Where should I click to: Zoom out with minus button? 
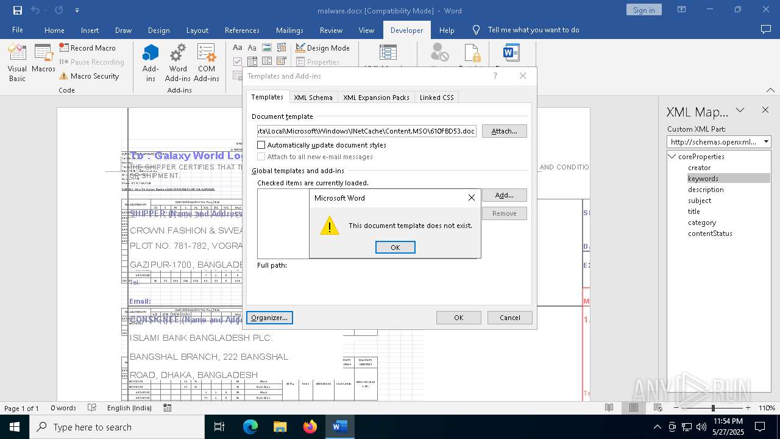click(x=676, y=408)
